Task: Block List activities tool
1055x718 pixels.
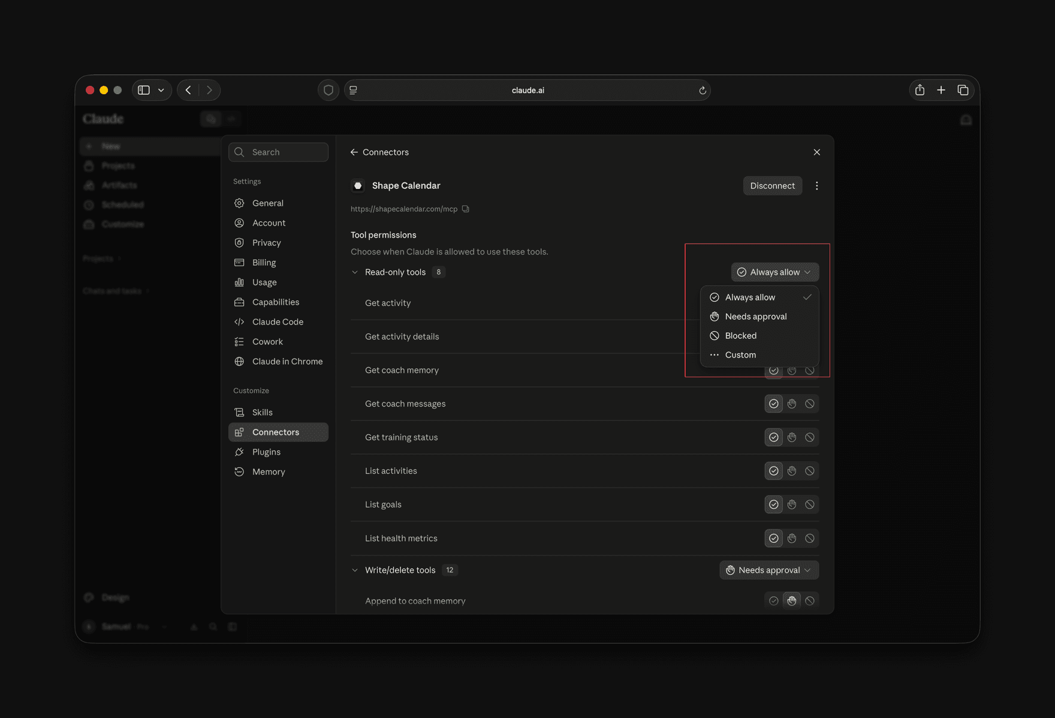Action: [810, 471]
